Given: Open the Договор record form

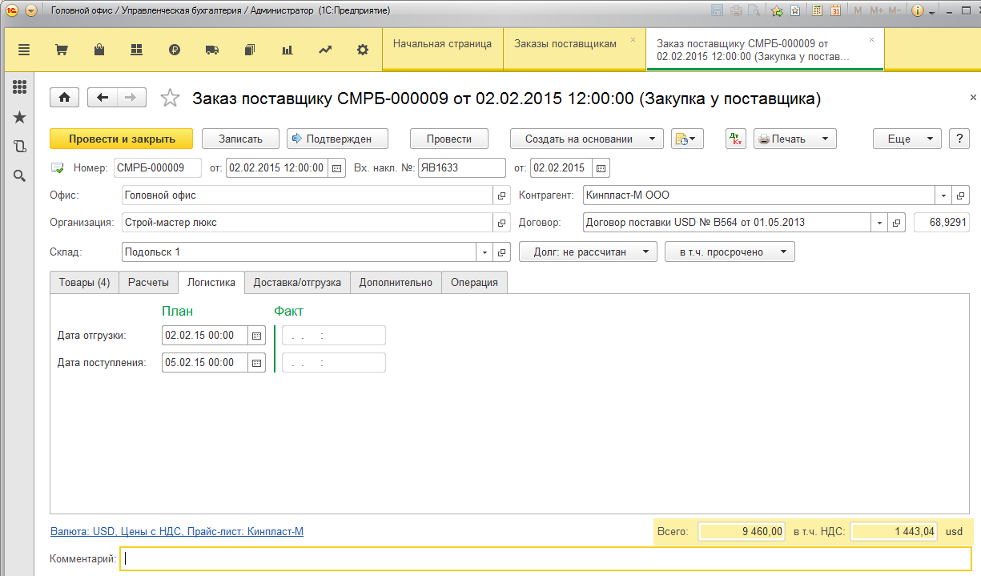Looking at the screenshot, I should click(898, 223).
